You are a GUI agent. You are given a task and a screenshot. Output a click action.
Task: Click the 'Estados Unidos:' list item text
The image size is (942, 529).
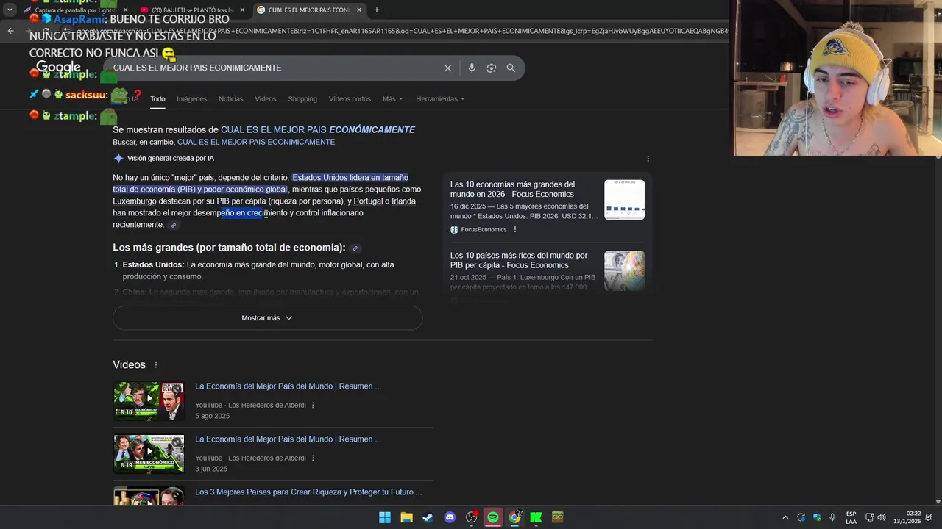point(154,265)
